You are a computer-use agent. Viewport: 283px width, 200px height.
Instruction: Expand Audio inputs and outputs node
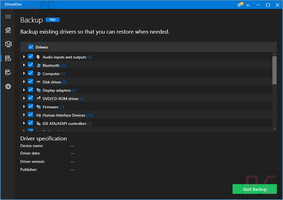pos(24,57)
